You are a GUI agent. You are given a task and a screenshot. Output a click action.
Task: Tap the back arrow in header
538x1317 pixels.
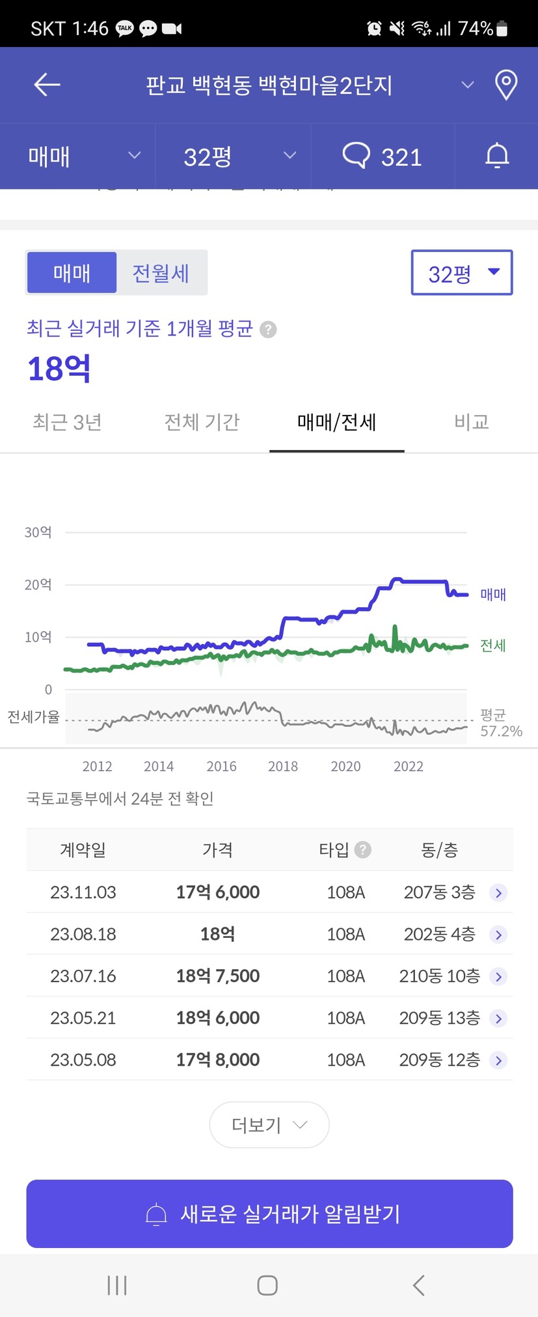point(47,85)
